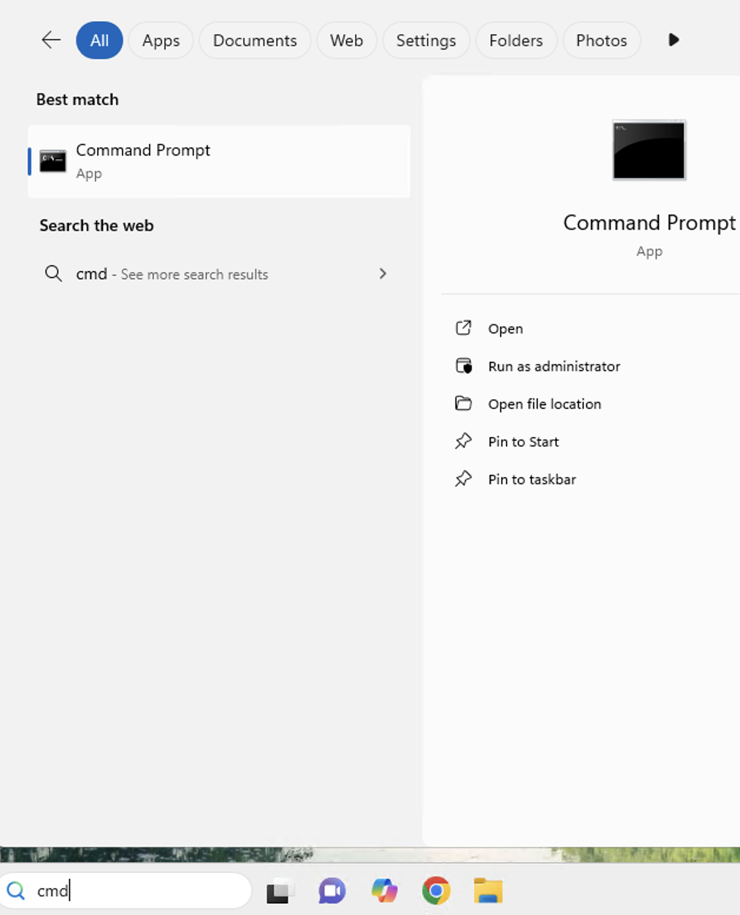Screen dimensions: 740x915
Task: Open file location of Command Prompt
Action: click(544, 404)
